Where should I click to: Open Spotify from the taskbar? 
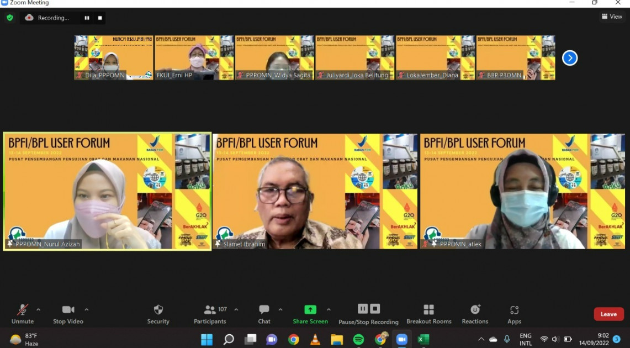coord(358,339)
